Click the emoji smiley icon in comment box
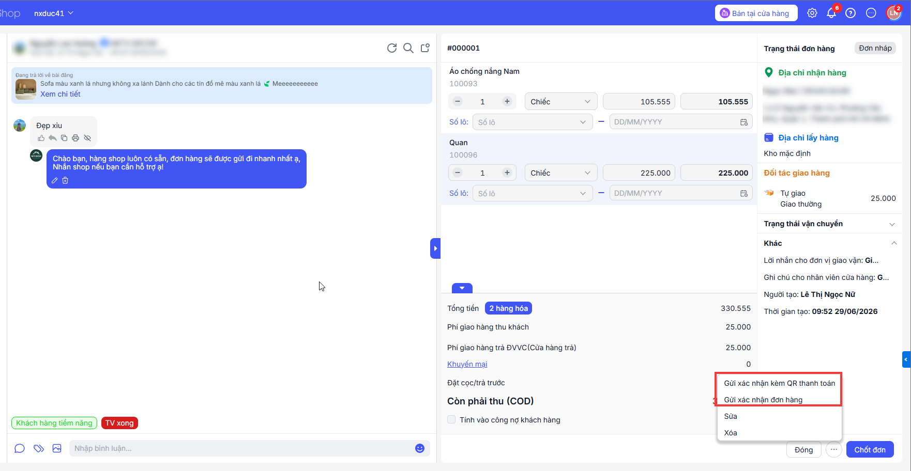This screenshot has width=911, height=471. point(420,448)
